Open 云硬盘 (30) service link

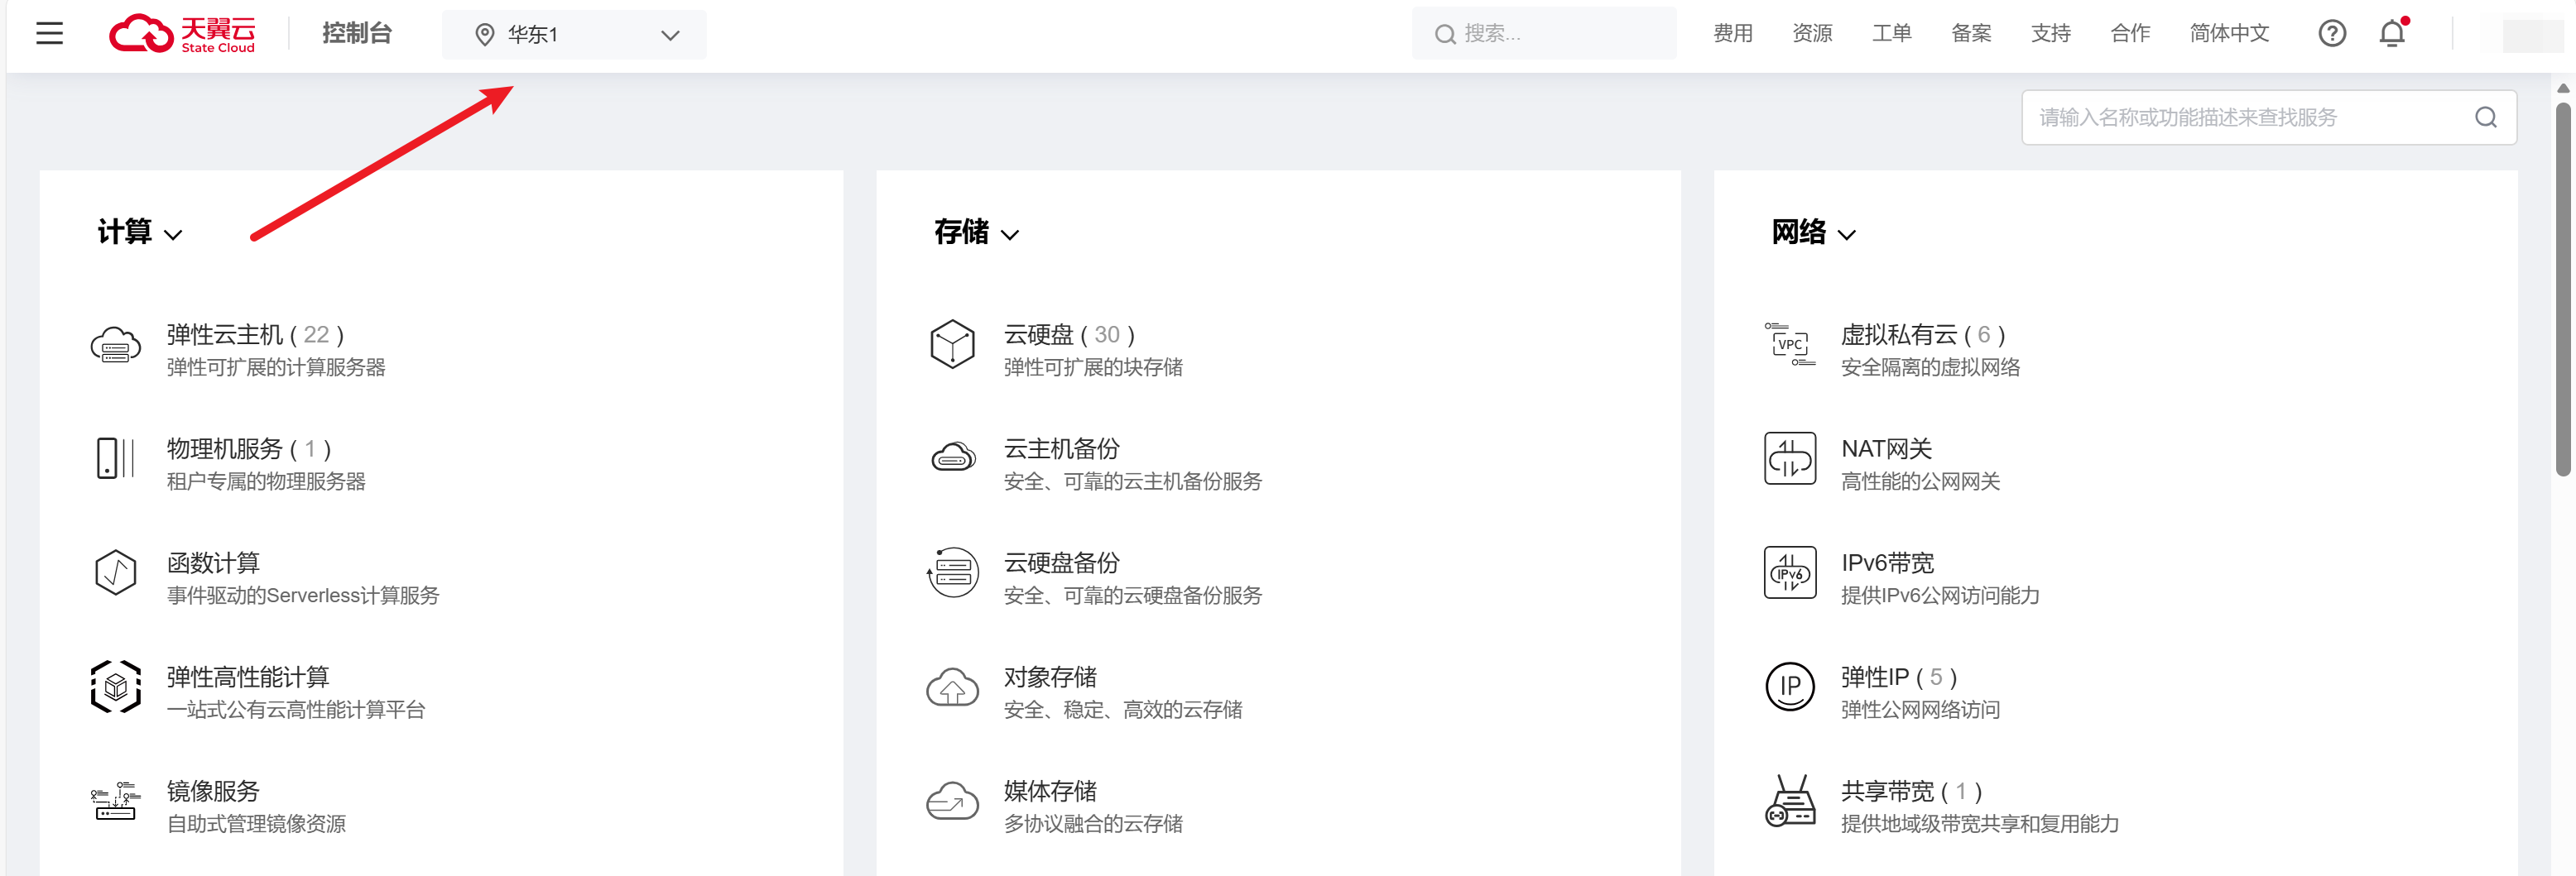1069,335
